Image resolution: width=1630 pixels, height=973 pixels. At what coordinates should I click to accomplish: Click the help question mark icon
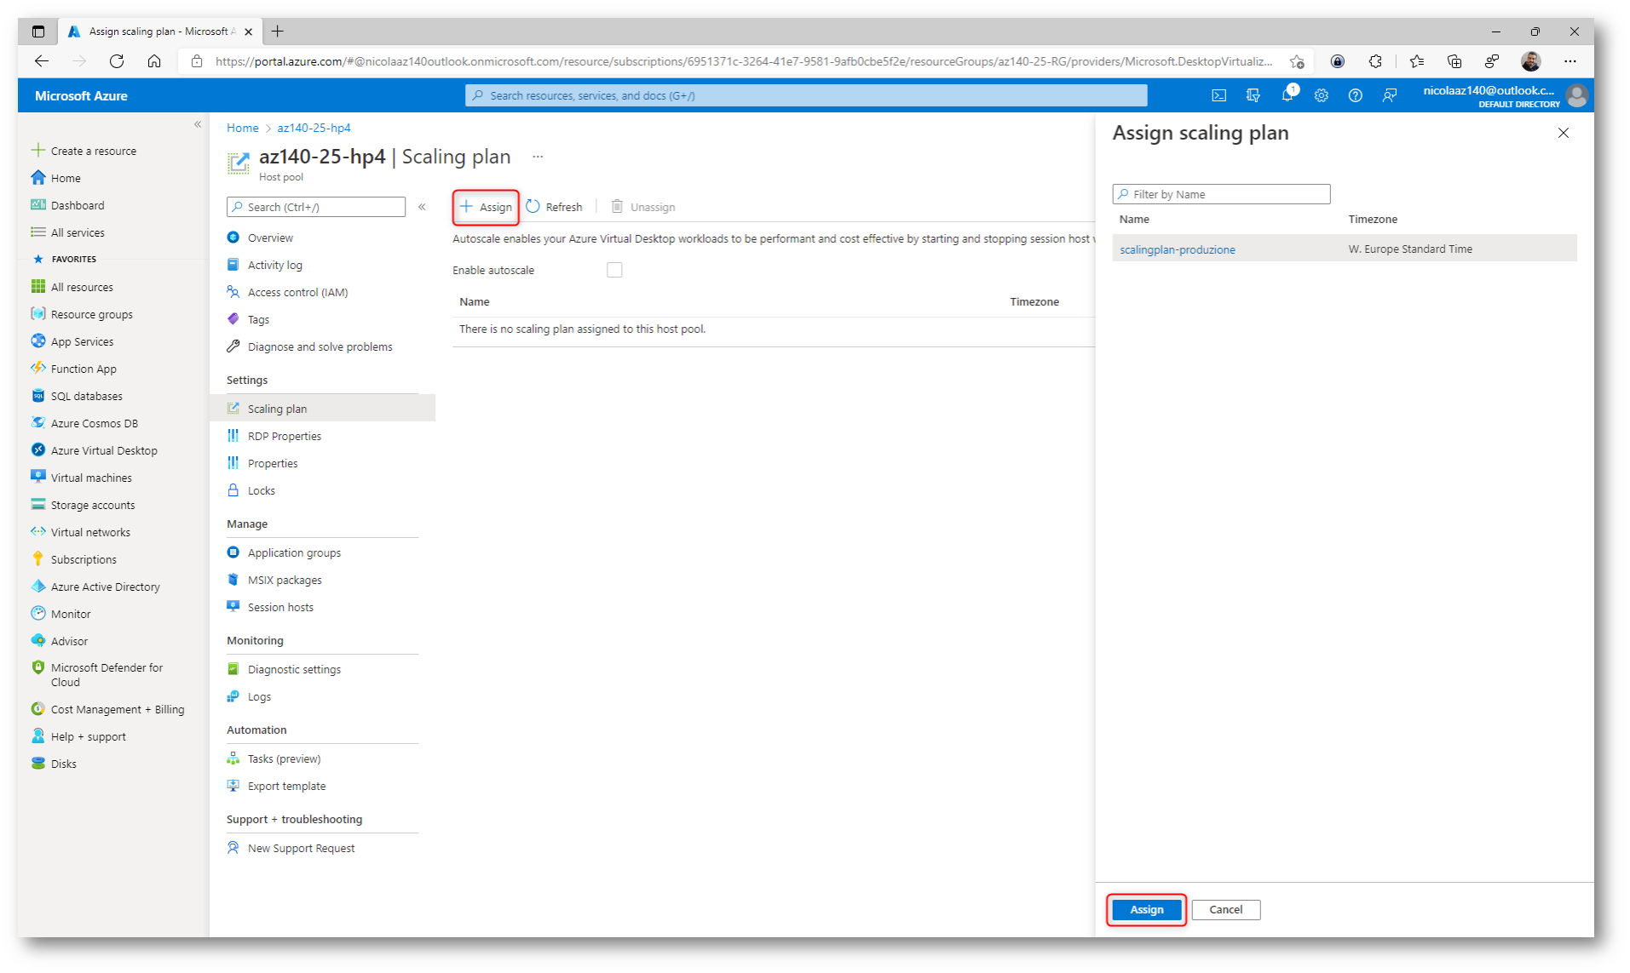pos(1355,95)
